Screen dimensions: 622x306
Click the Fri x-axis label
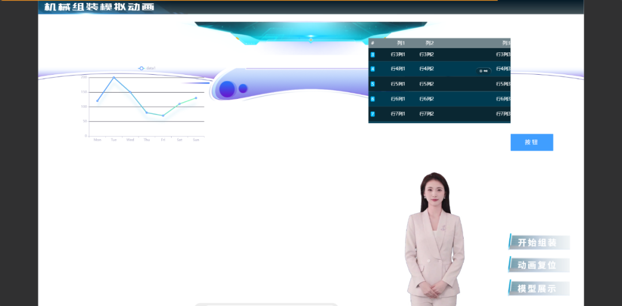point(163,140)
